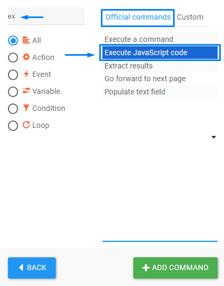Viewport: 224px width, 286px height.
Task: Switch to the Official commands tab
Action: (138, 18)
